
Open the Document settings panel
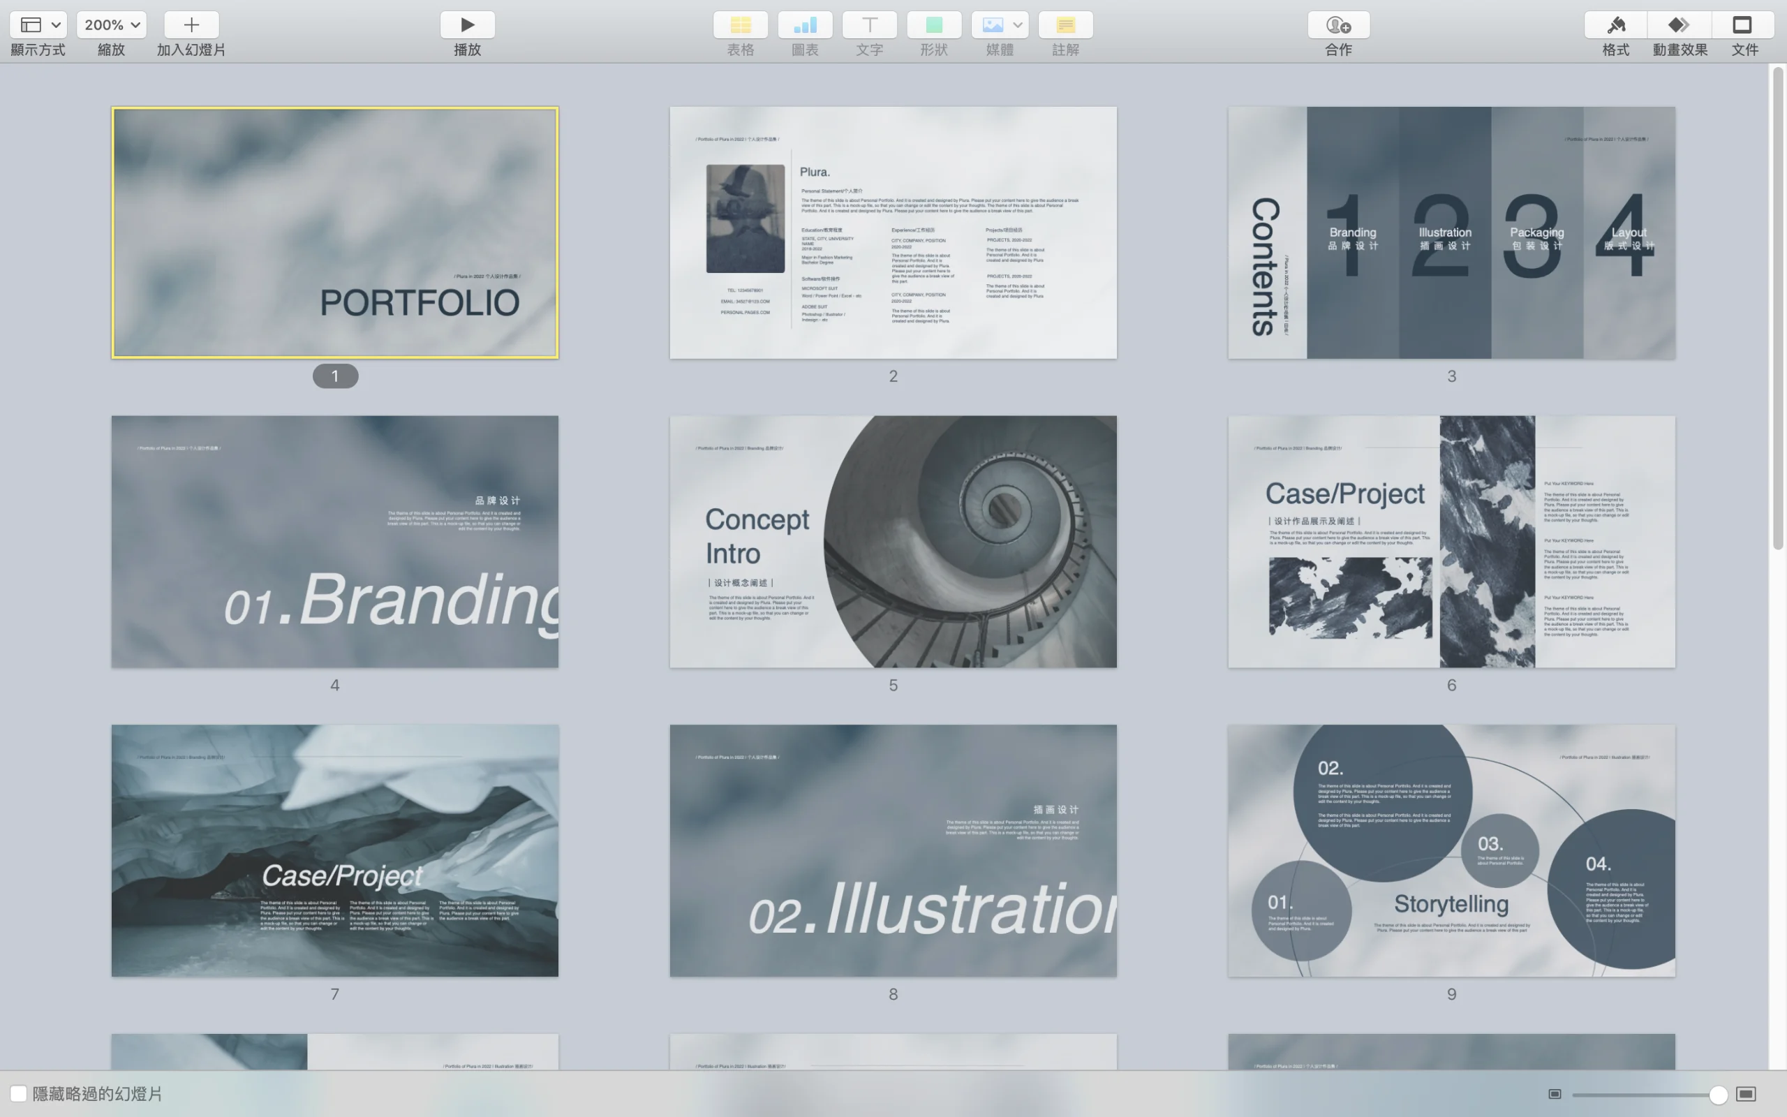1743,25
